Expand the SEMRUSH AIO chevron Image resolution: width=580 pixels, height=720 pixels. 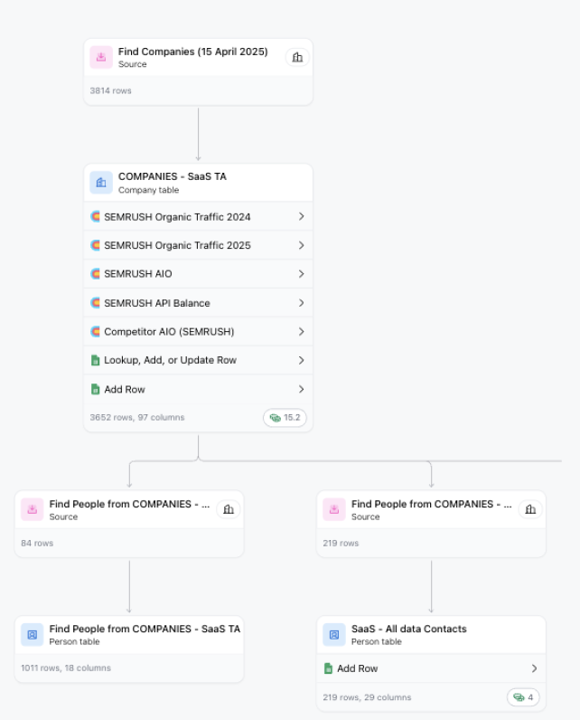click(x=301, y=274)
